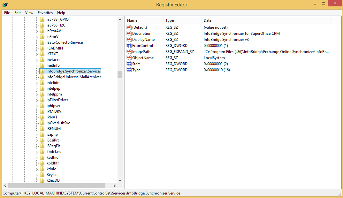Expand the isapnp tree node
Screen dimensions: 343x198
pos(37,135)
